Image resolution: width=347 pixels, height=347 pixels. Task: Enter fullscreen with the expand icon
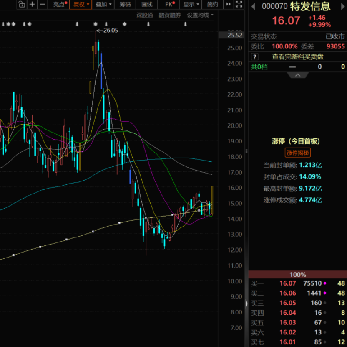[239, 4]
